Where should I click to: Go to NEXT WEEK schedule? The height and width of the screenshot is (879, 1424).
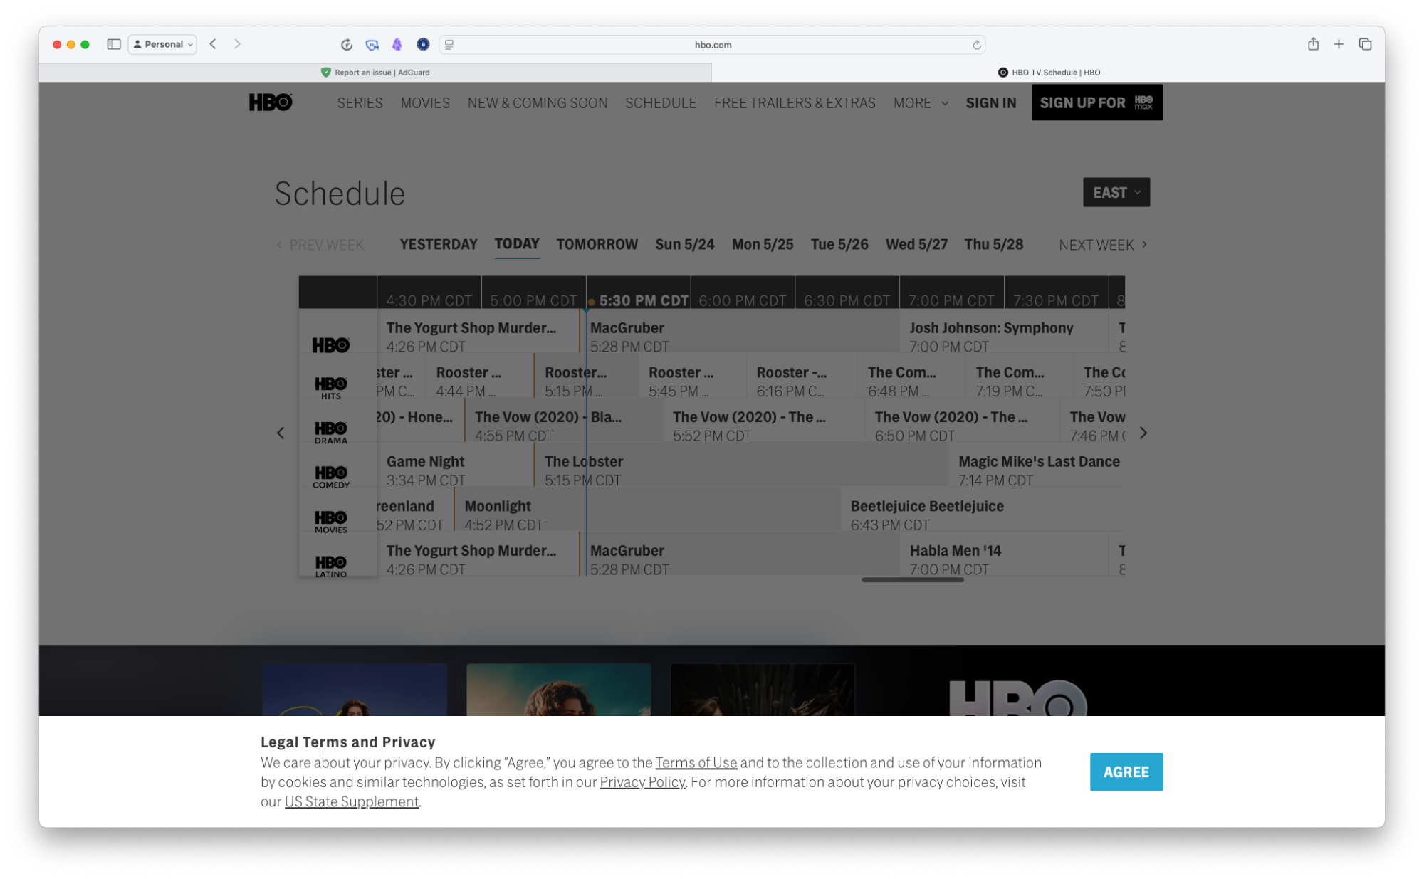(x=1102, y=245)
